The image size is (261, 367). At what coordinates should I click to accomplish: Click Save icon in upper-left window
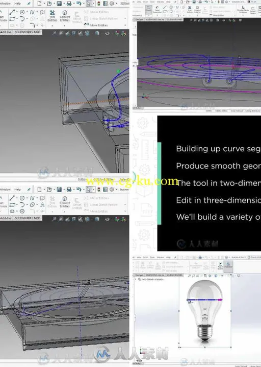tap(59, 4)
